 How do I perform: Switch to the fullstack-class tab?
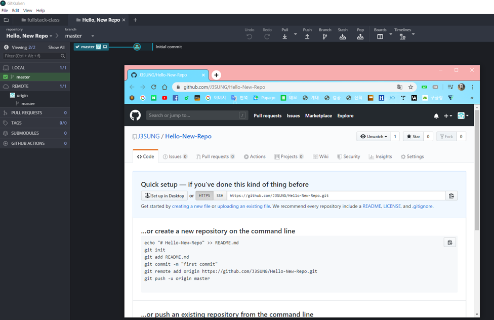(40, 20)
